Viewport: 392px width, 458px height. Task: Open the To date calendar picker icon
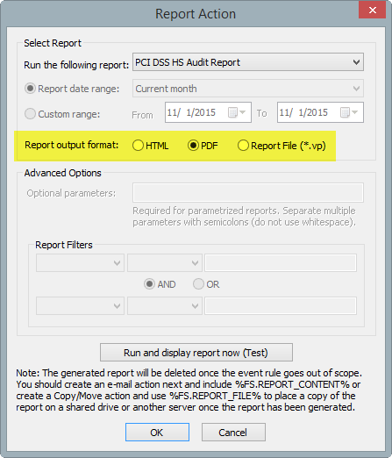349,112
